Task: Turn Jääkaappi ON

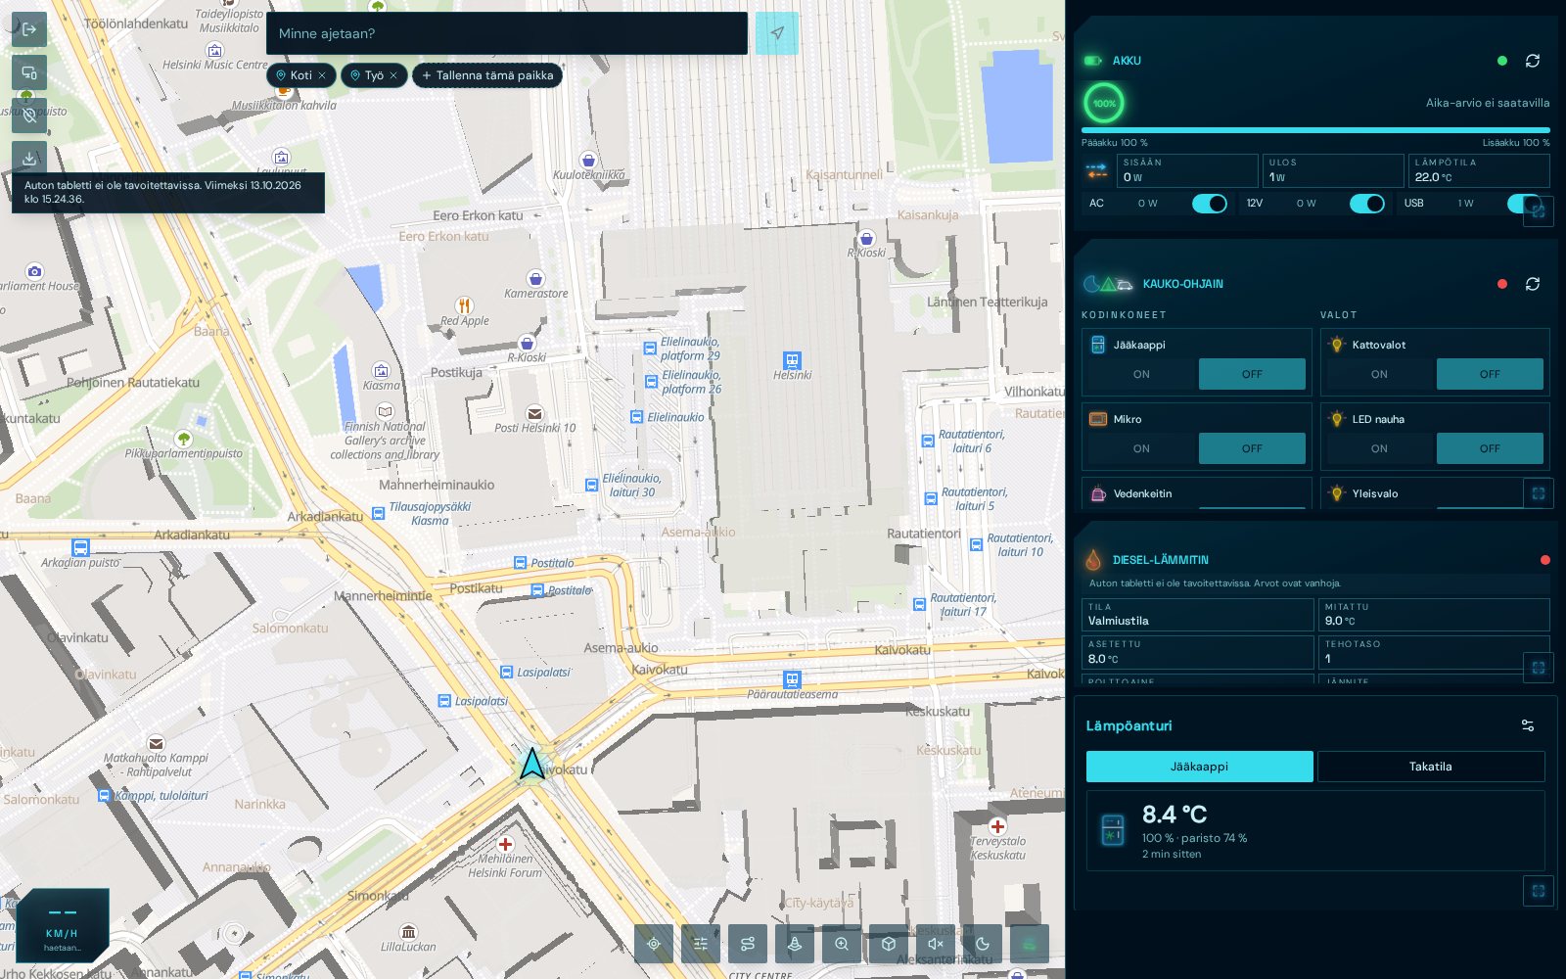Action: coord(1141,374)
